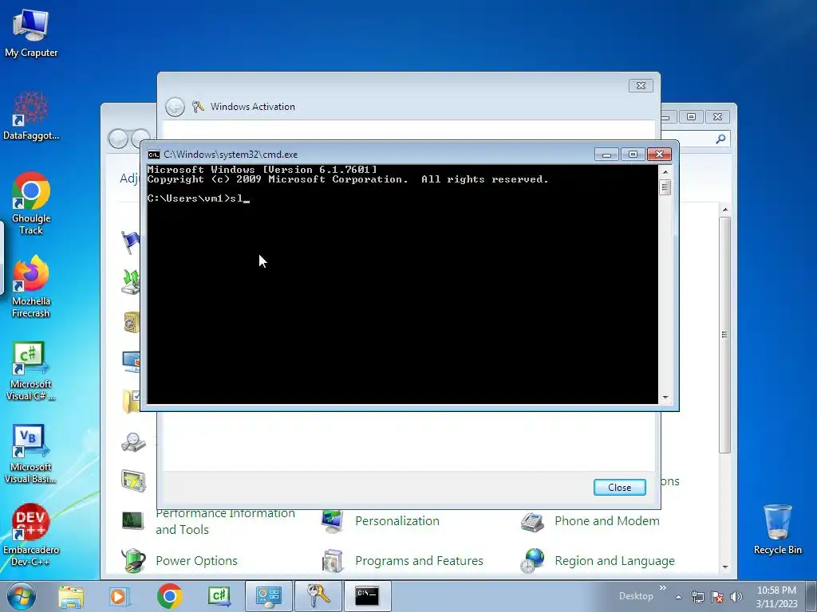Screen dimensions: 817x612
Task: Click the Show desktop button at taskbar end
Action: [811, 596]
